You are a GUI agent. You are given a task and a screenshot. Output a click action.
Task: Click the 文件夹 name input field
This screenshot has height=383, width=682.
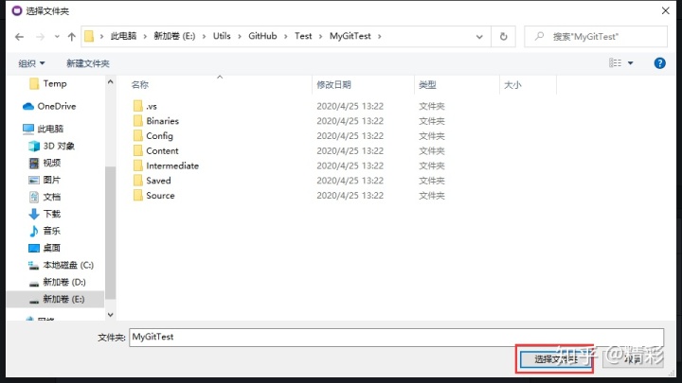(x=396, y=337)
